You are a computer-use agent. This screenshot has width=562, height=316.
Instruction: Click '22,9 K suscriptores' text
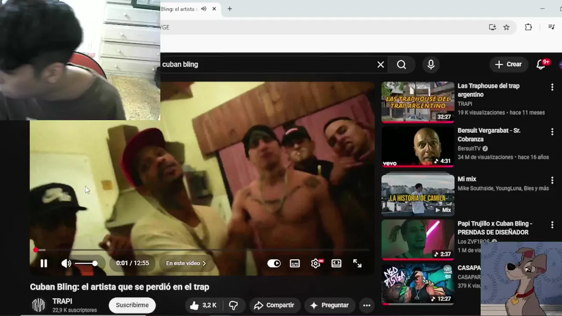(75, 310)
